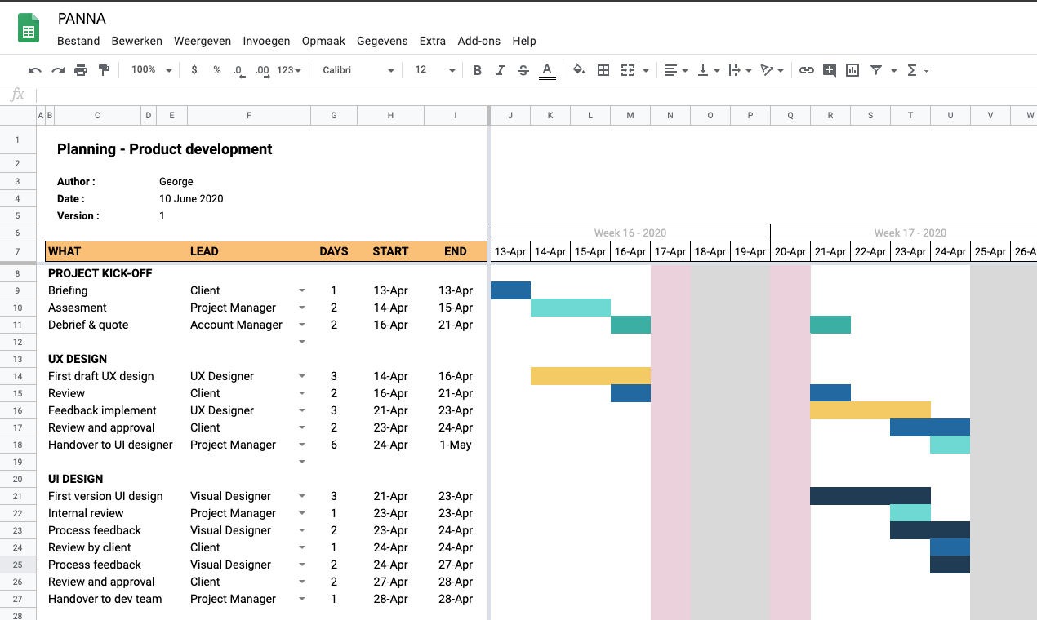Open the Invoegen menu
This screenshot has height=620, width=1037.
(x=266, y=41)
